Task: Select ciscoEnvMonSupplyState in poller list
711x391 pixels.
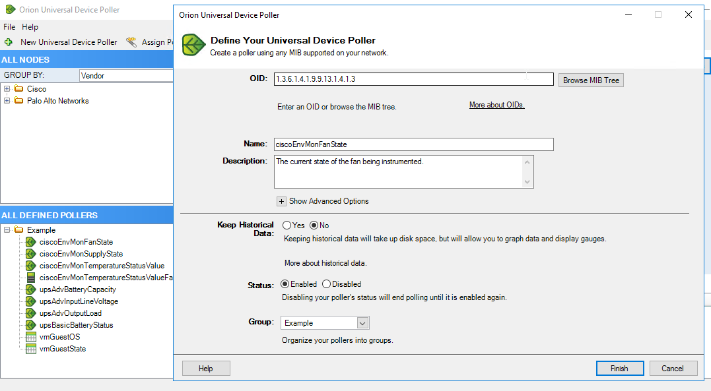Action: pyautogui.click(x=81, y=254)
